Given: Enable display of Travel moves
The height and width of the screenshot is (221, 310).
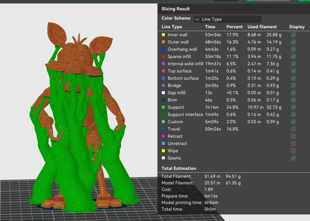Looking at the screenshot, I should pyautogui.click(x=293, y=129).
